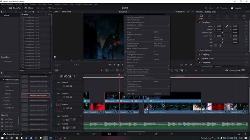Select Perspective Transition 07 effect
Screen dimensions: 250x140
pyautogui.click(x=36, y=96)
